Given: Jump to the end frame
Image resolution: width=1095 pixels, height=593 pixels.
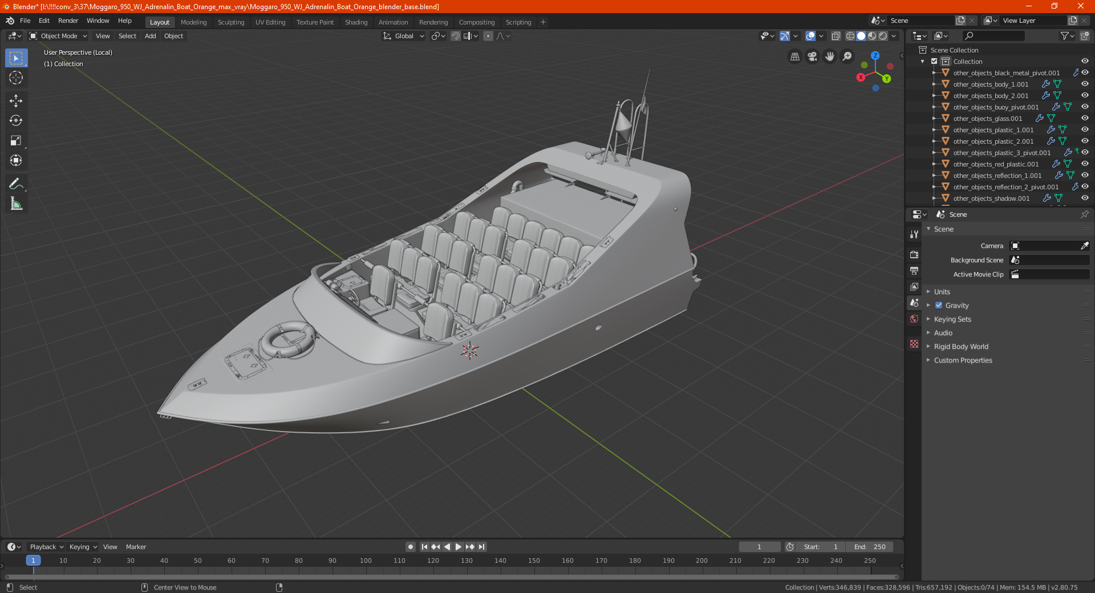Looking at the screenshot, I should (481, 547).
